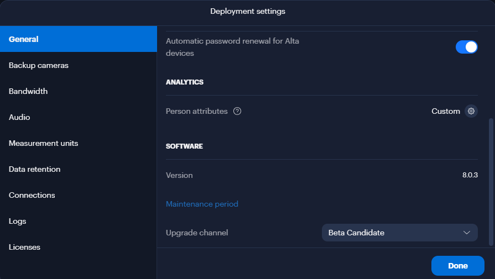The height and width of the screenshot is (279, 495).
Task: Toggle Automatic password renewal for Alta devices
Action: [x=467, y=47]
